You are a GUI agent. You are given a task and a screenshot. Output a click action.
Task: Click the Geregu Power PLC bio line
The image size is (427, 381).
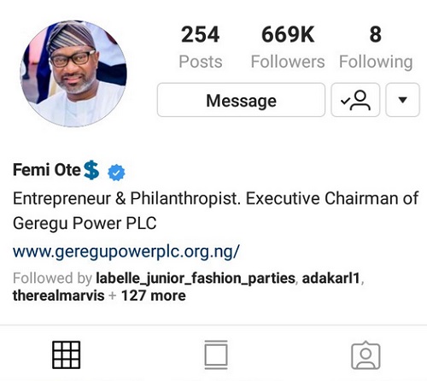[x=85, y=223]
